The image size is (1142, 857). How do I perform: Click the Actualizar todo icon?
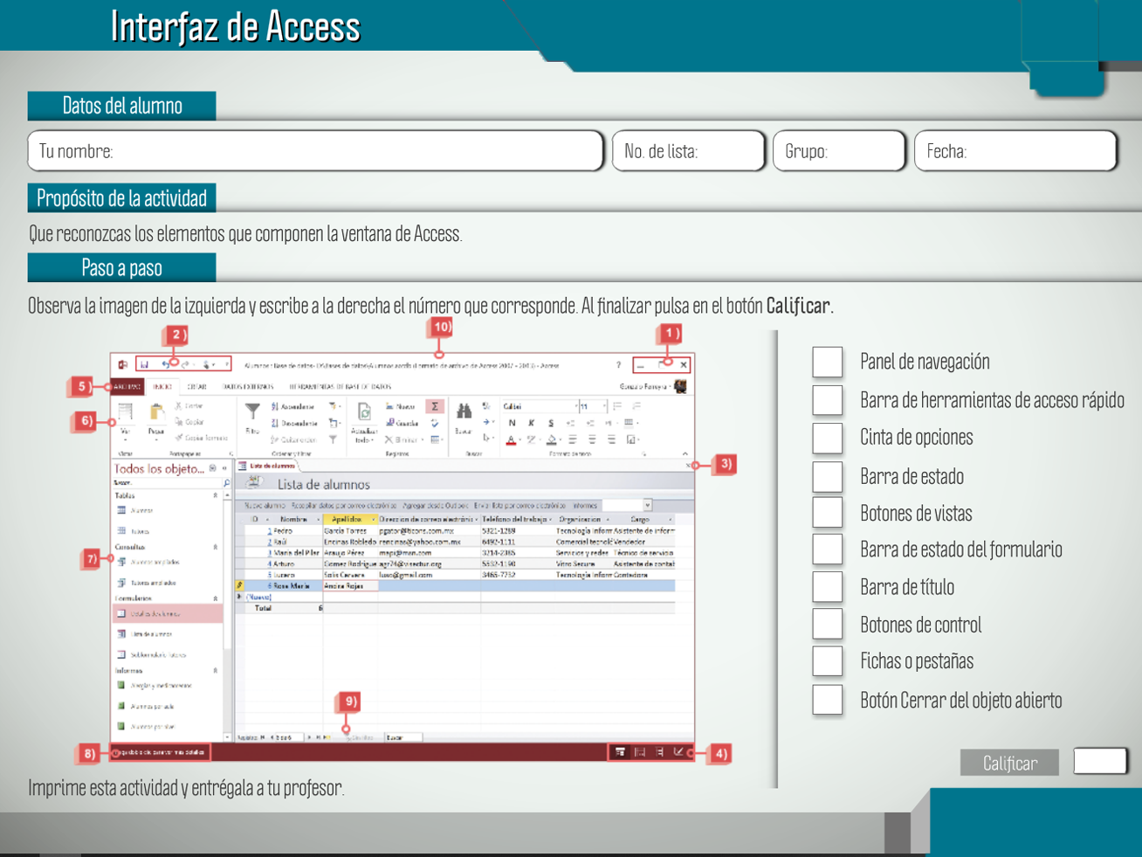tap(364, 413)
